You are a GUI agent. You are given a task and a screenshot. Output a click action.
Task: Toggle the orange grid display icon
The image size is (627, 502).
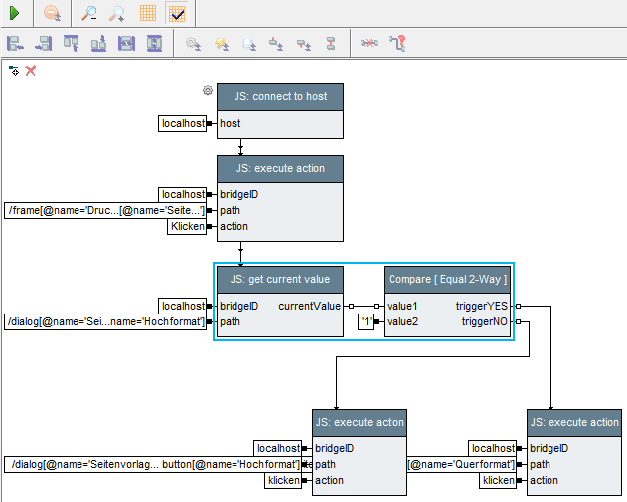pyautogui.click(x=147, y=13)
